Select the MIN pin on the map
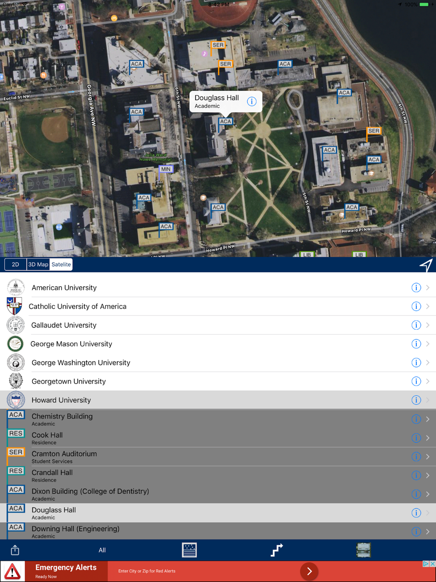 tap(166, 169)
